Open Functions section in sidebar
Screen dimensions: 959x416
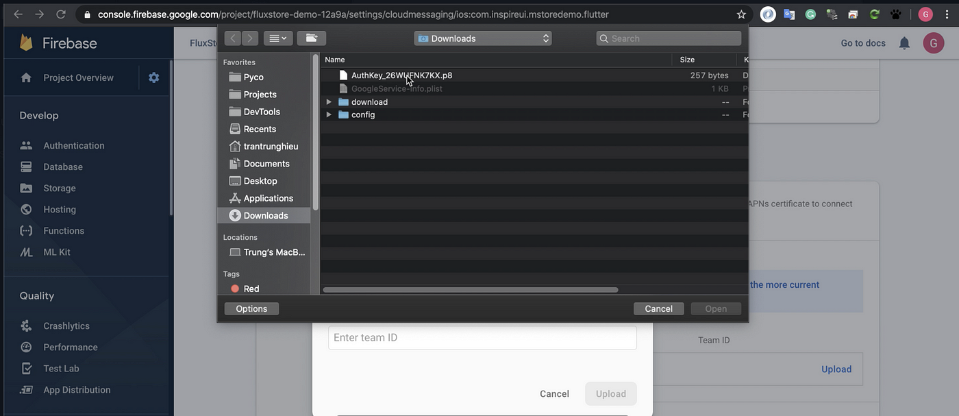(64, 230)
